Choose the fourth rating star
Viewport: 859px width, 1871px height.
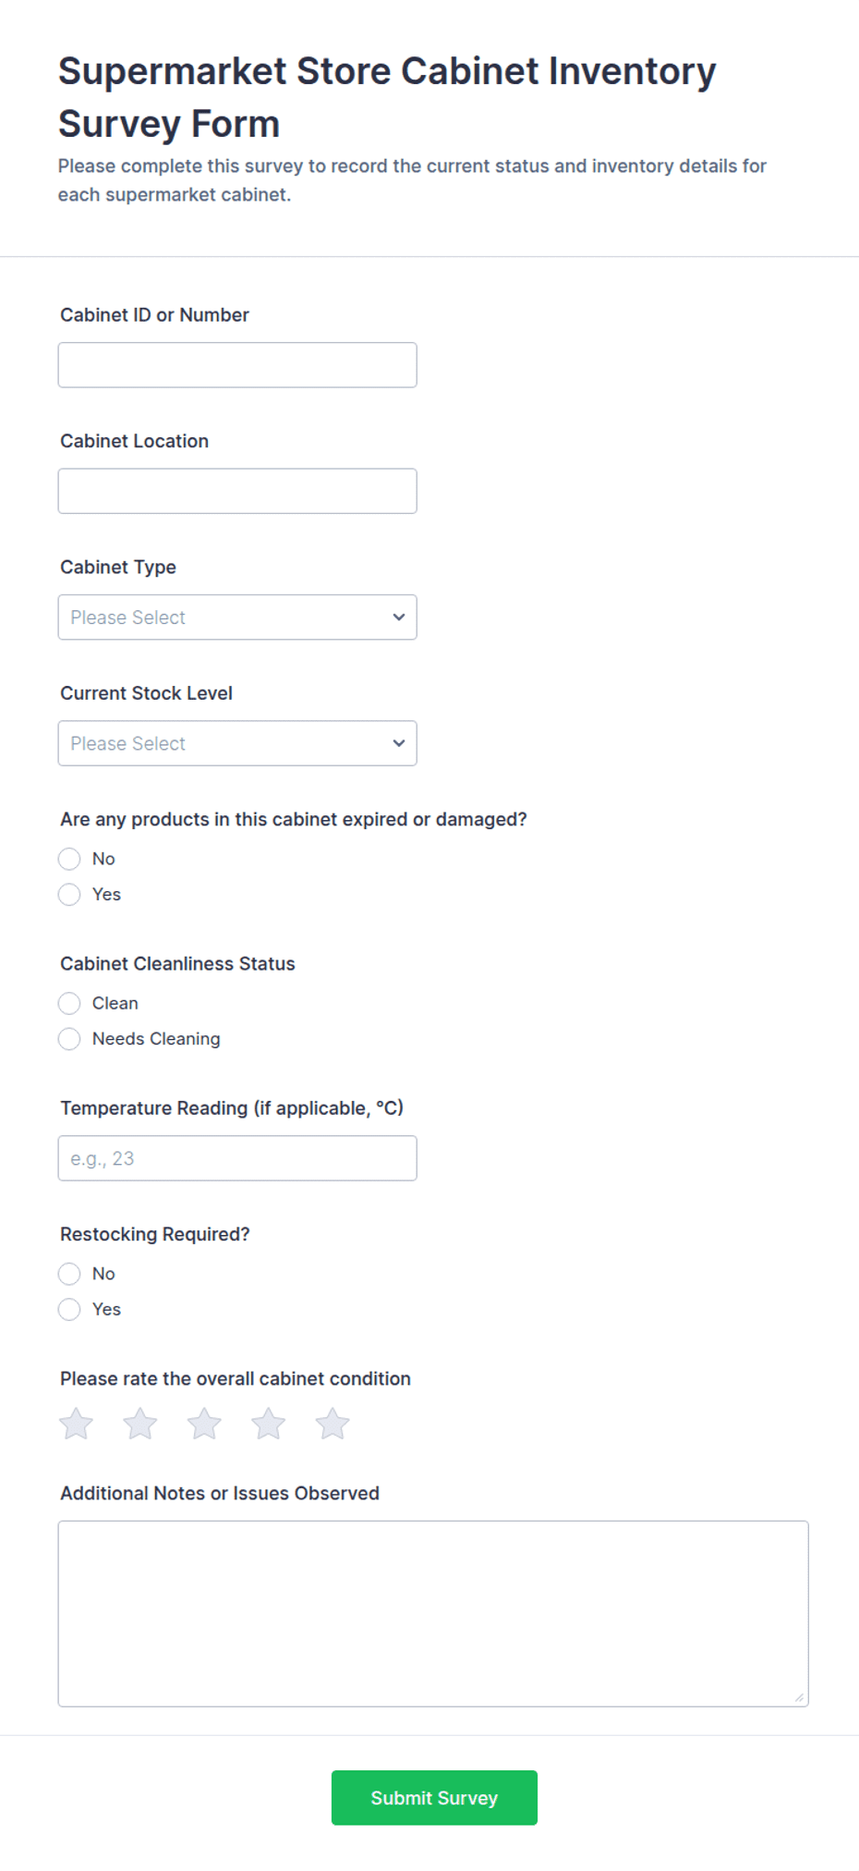click(268, 1424)
